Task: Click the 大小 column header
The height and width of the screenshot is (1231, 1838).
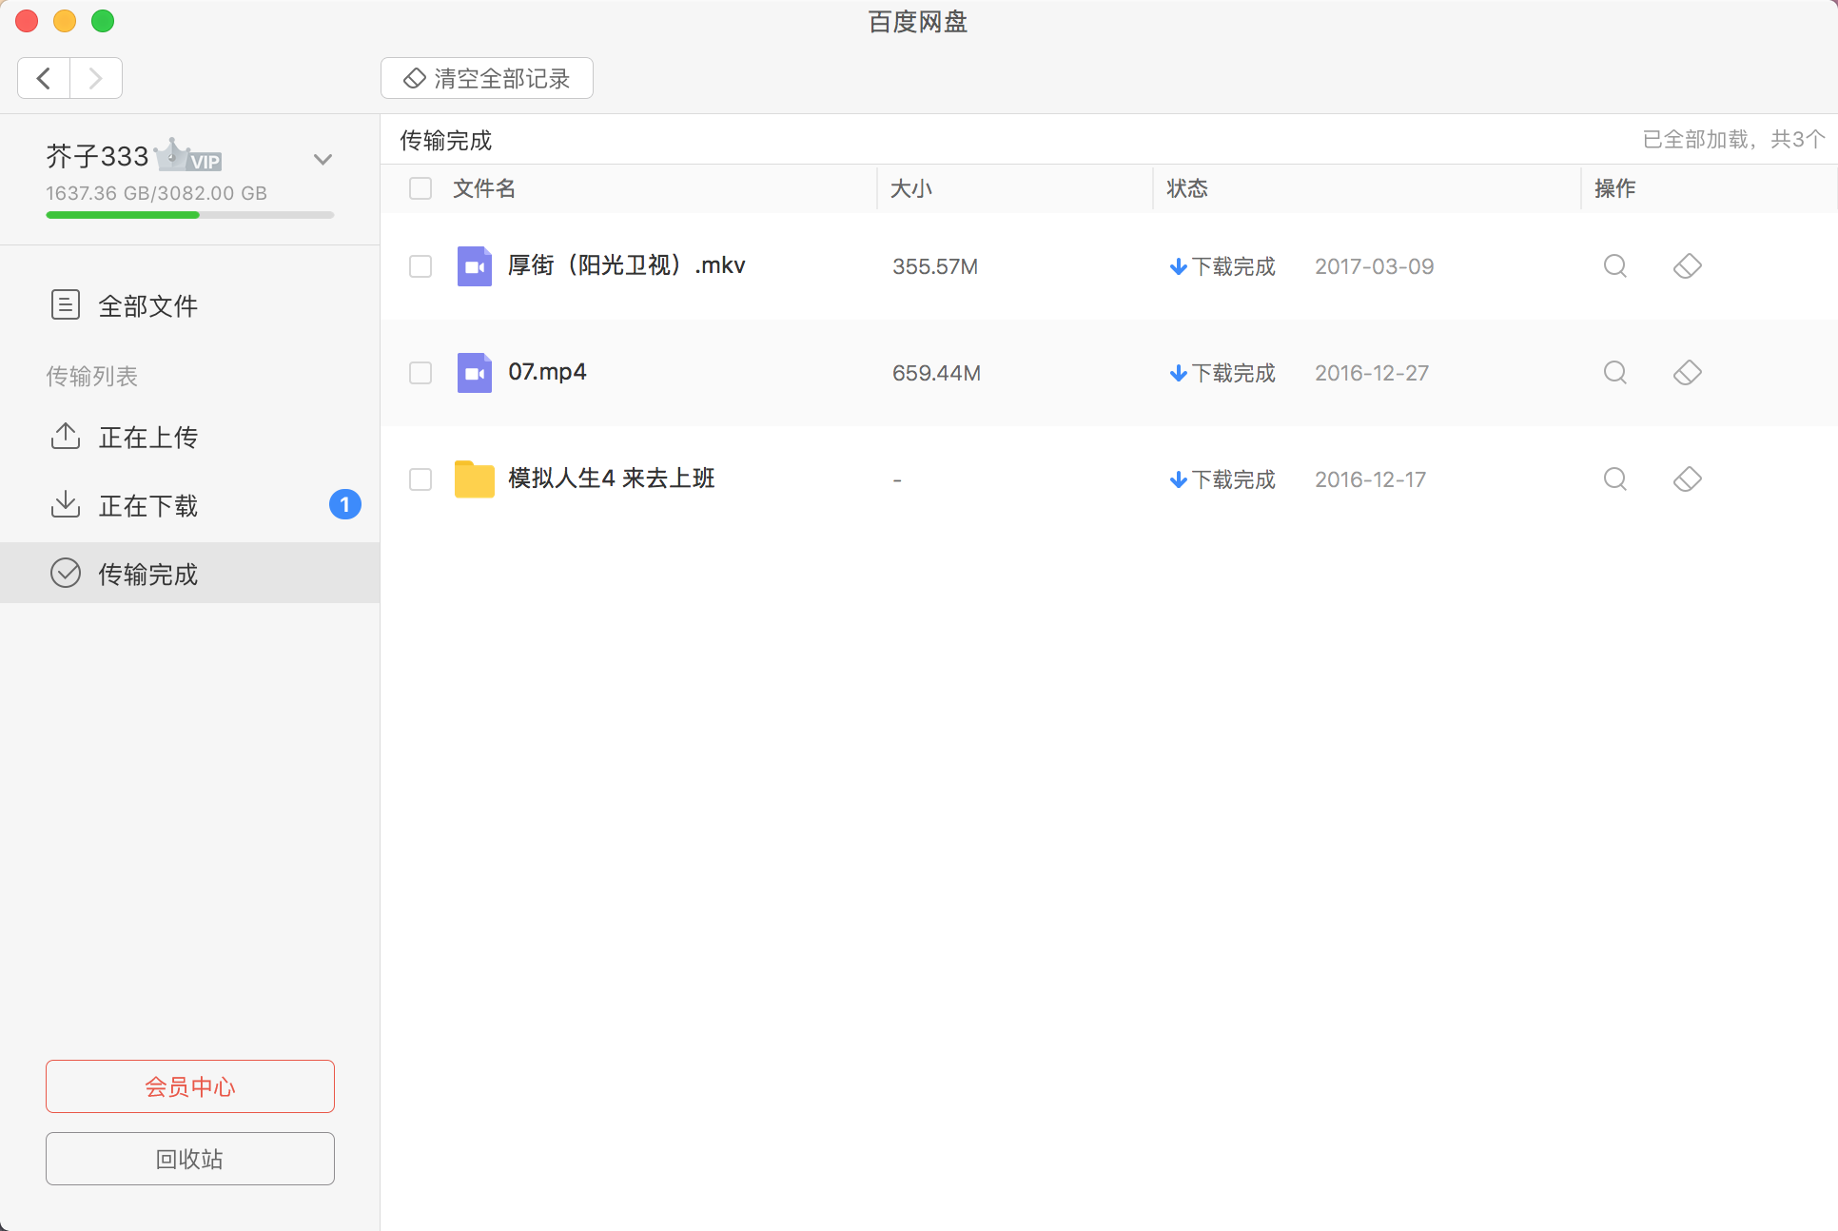Action: tap(910, 188)
